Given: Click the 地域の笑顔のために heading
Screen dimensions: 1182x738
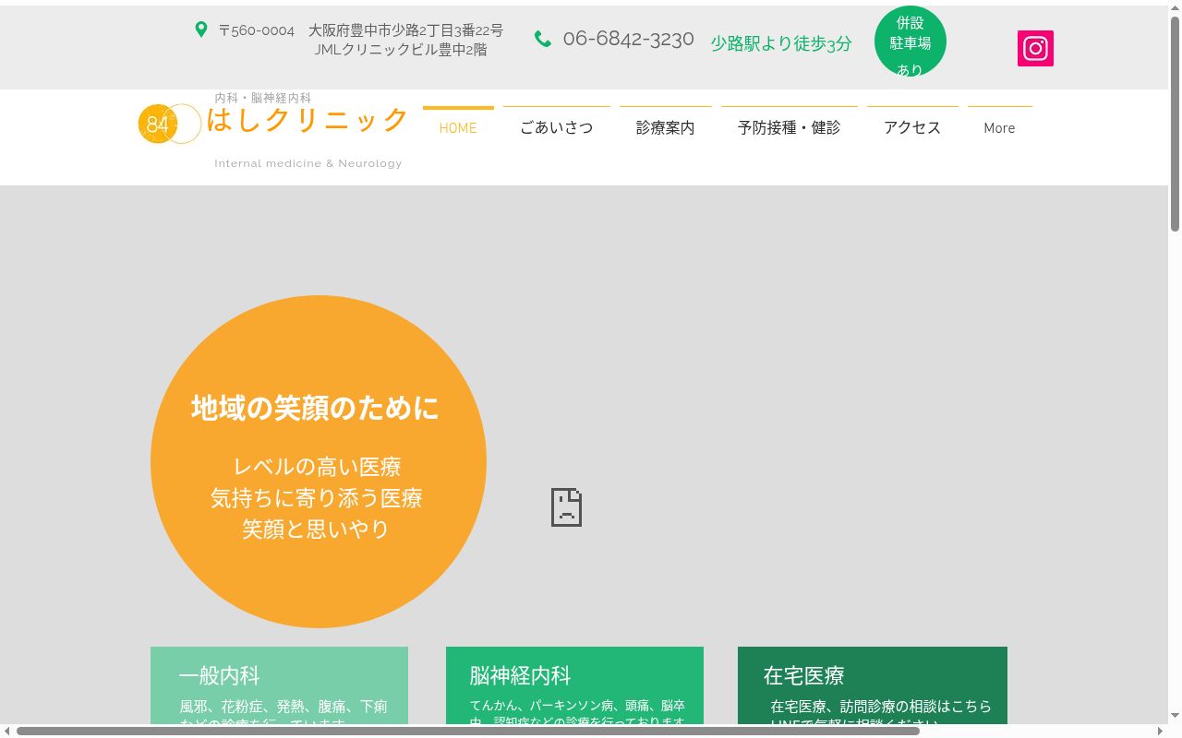Looking at the screenshot, I should click(x=315, y=408).
